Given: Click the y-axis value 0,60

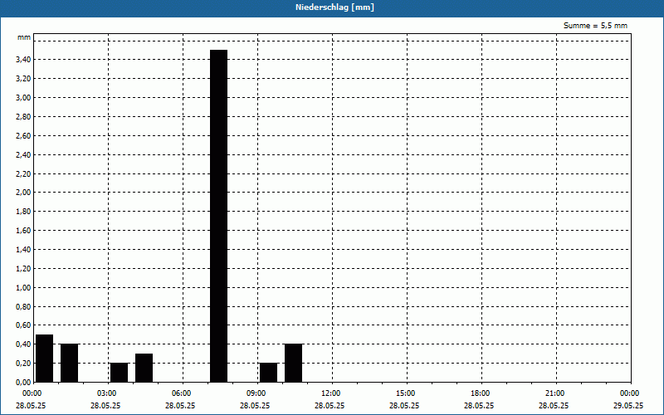Looking at the screenshot, I should [23, 325].
